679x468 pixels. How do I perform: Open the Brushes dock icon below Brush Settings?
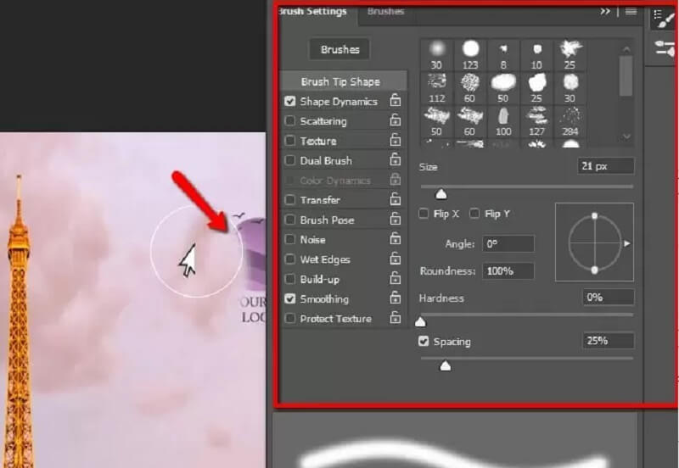coord(663,48)
